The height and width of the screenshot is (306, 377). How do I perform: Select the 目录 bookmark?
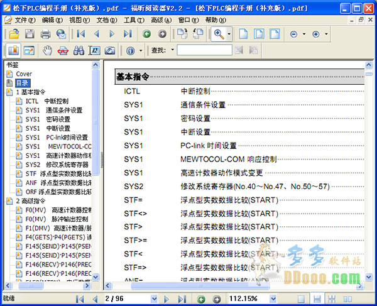click(23, 83)
